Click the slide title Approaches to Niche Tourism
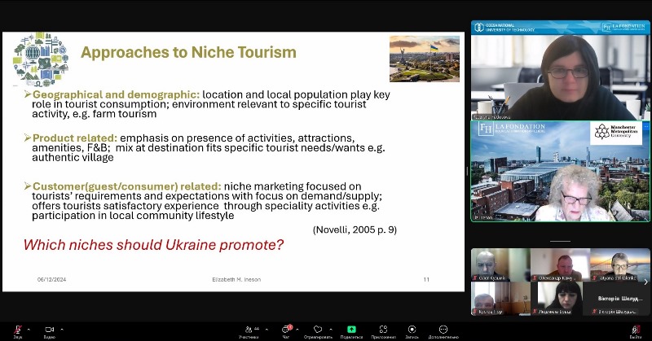652x341 pixels. click(188, 52)
